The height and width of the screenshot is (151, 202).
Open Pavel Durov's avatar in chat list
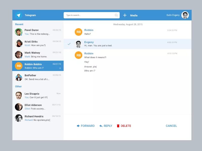pos(19,32)
